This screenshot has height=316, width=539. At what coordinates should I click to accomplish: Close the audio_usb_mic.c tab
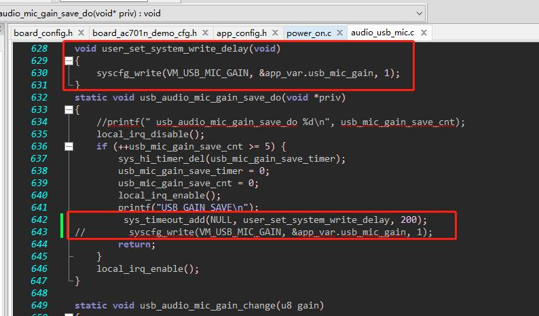(424, 33)
